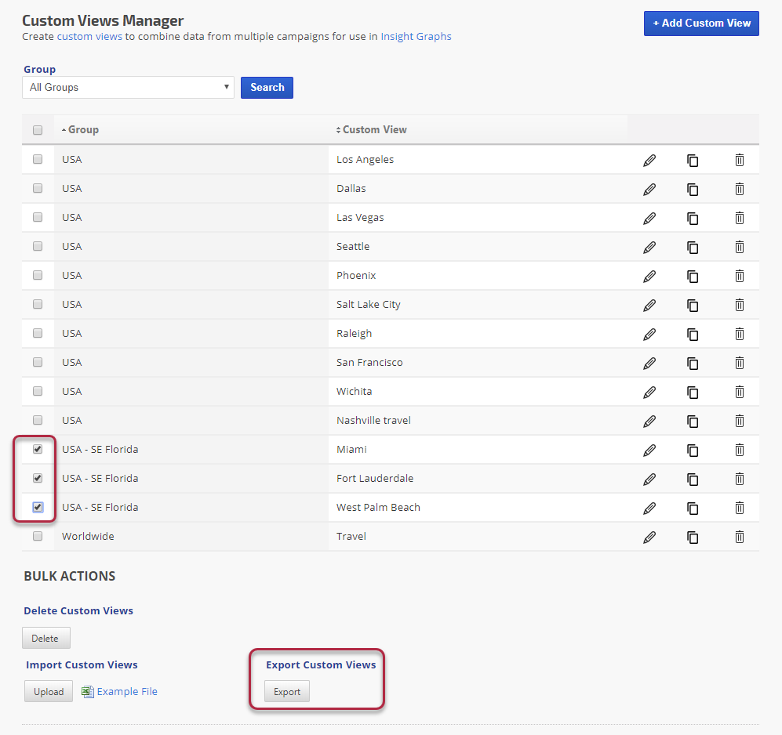Delete the Worldwide Travel custom view
The width and height of the screenshot is (782, 735).
tap(739, 537)
